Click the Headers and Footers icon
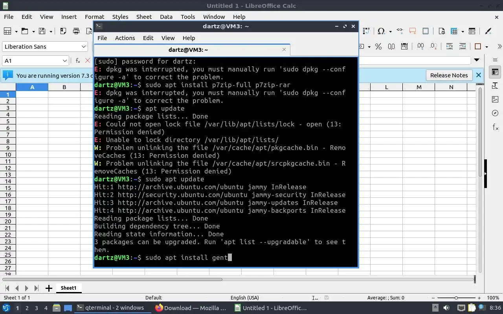 click(426, 31)
